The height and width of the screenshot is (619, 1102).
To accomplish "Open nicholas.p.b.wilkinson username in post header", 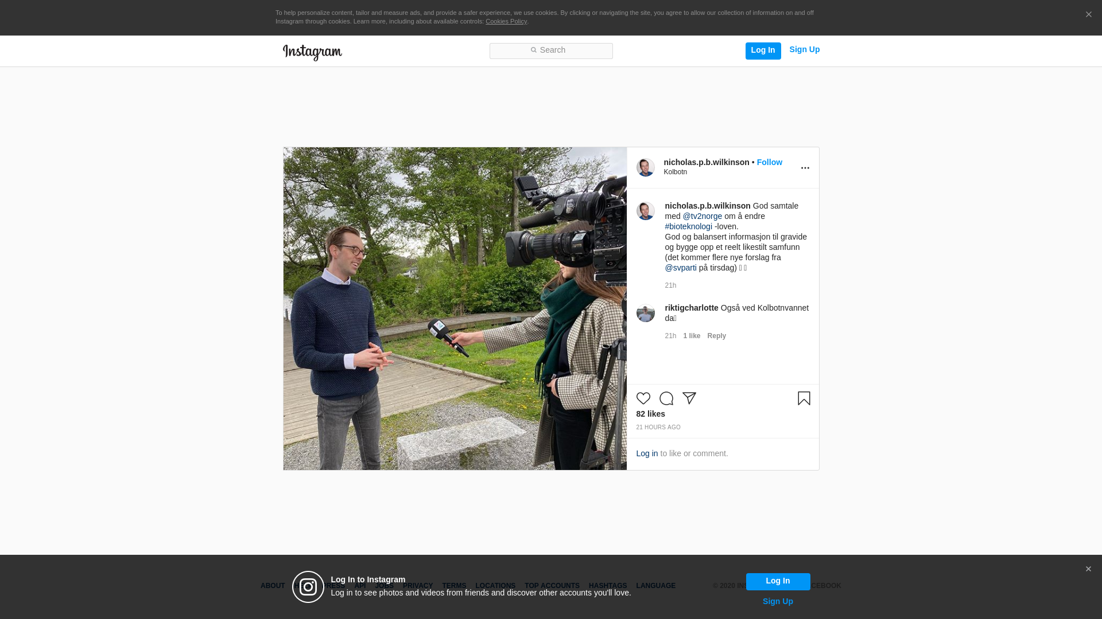I will pyautogui.click(x=706, y=162).
